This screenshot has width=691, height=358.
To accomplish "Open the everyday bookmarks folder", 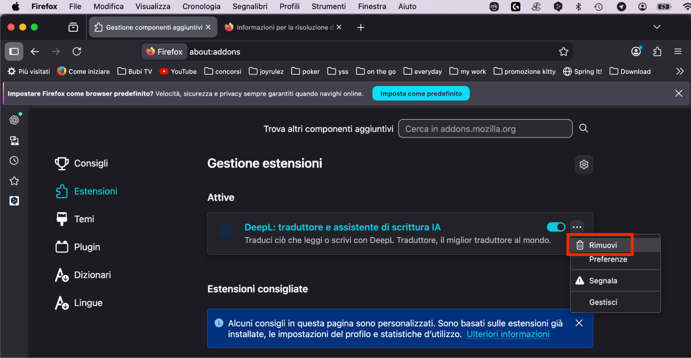I will point(423,71).
